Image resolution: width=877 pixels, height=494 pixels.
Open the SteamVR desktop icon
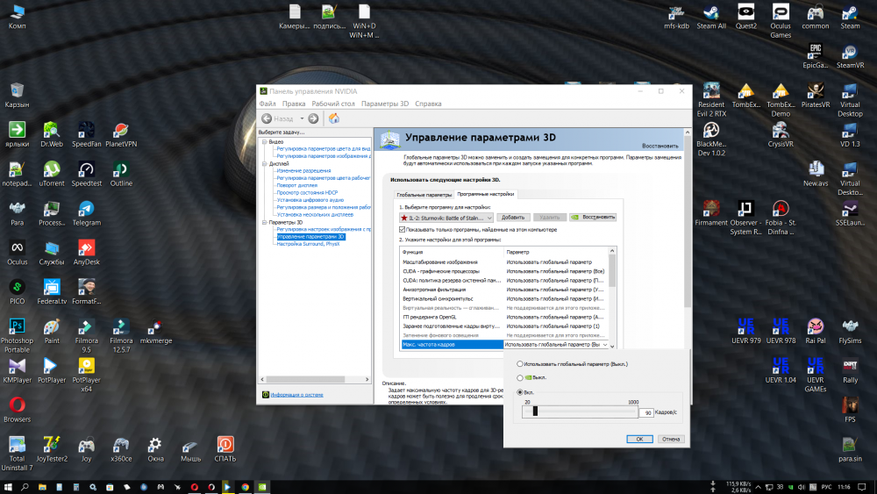(850, 53)
